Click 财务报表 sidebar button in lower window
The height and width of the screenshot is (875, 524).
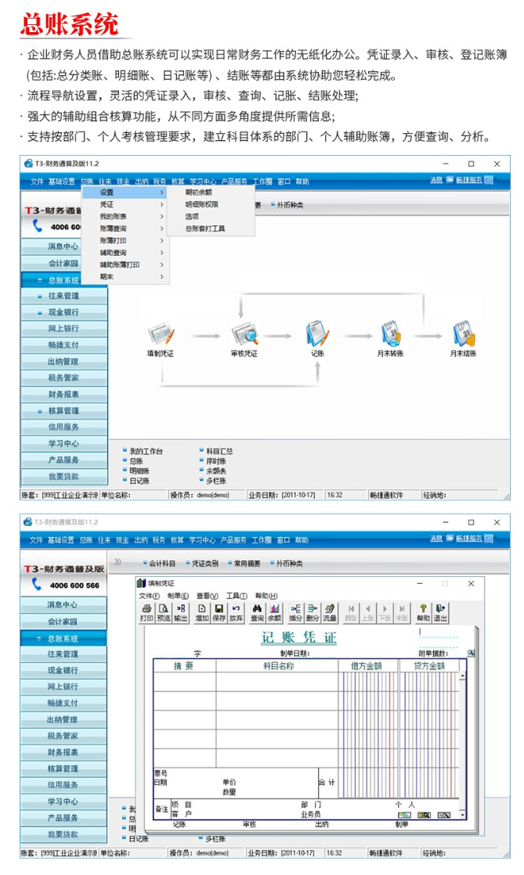[x=63, y=752]
